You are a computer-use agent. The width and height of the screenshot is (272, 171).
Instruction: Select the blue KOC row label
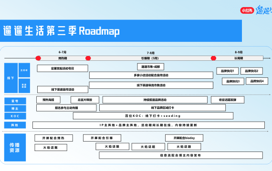[15, 116]
